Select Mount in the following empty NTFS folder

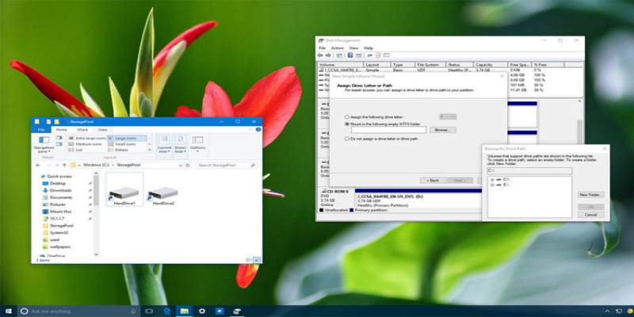point(347,124)
